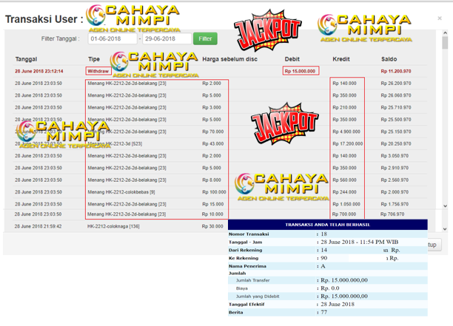The image size is (453, 326).
Task: Click the start date field 01-06-2018
Action: click(111, 38)
